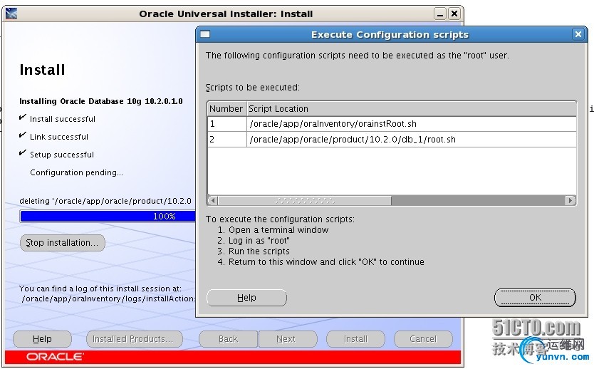Click the 100% installation progress bar
This screenshot has width=594, height=369.
(x=108, y=217)
